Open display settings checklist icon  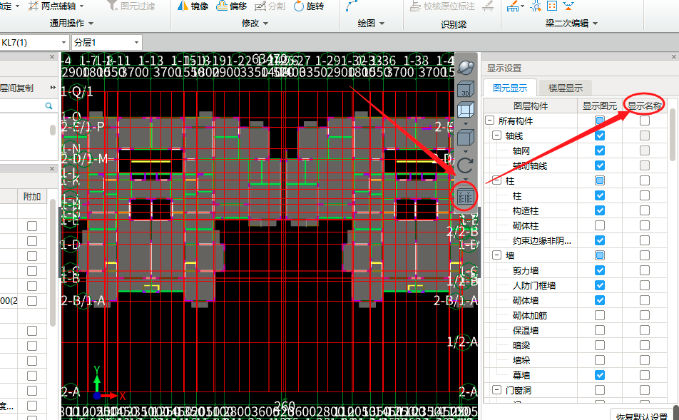[x=466, y=198]
